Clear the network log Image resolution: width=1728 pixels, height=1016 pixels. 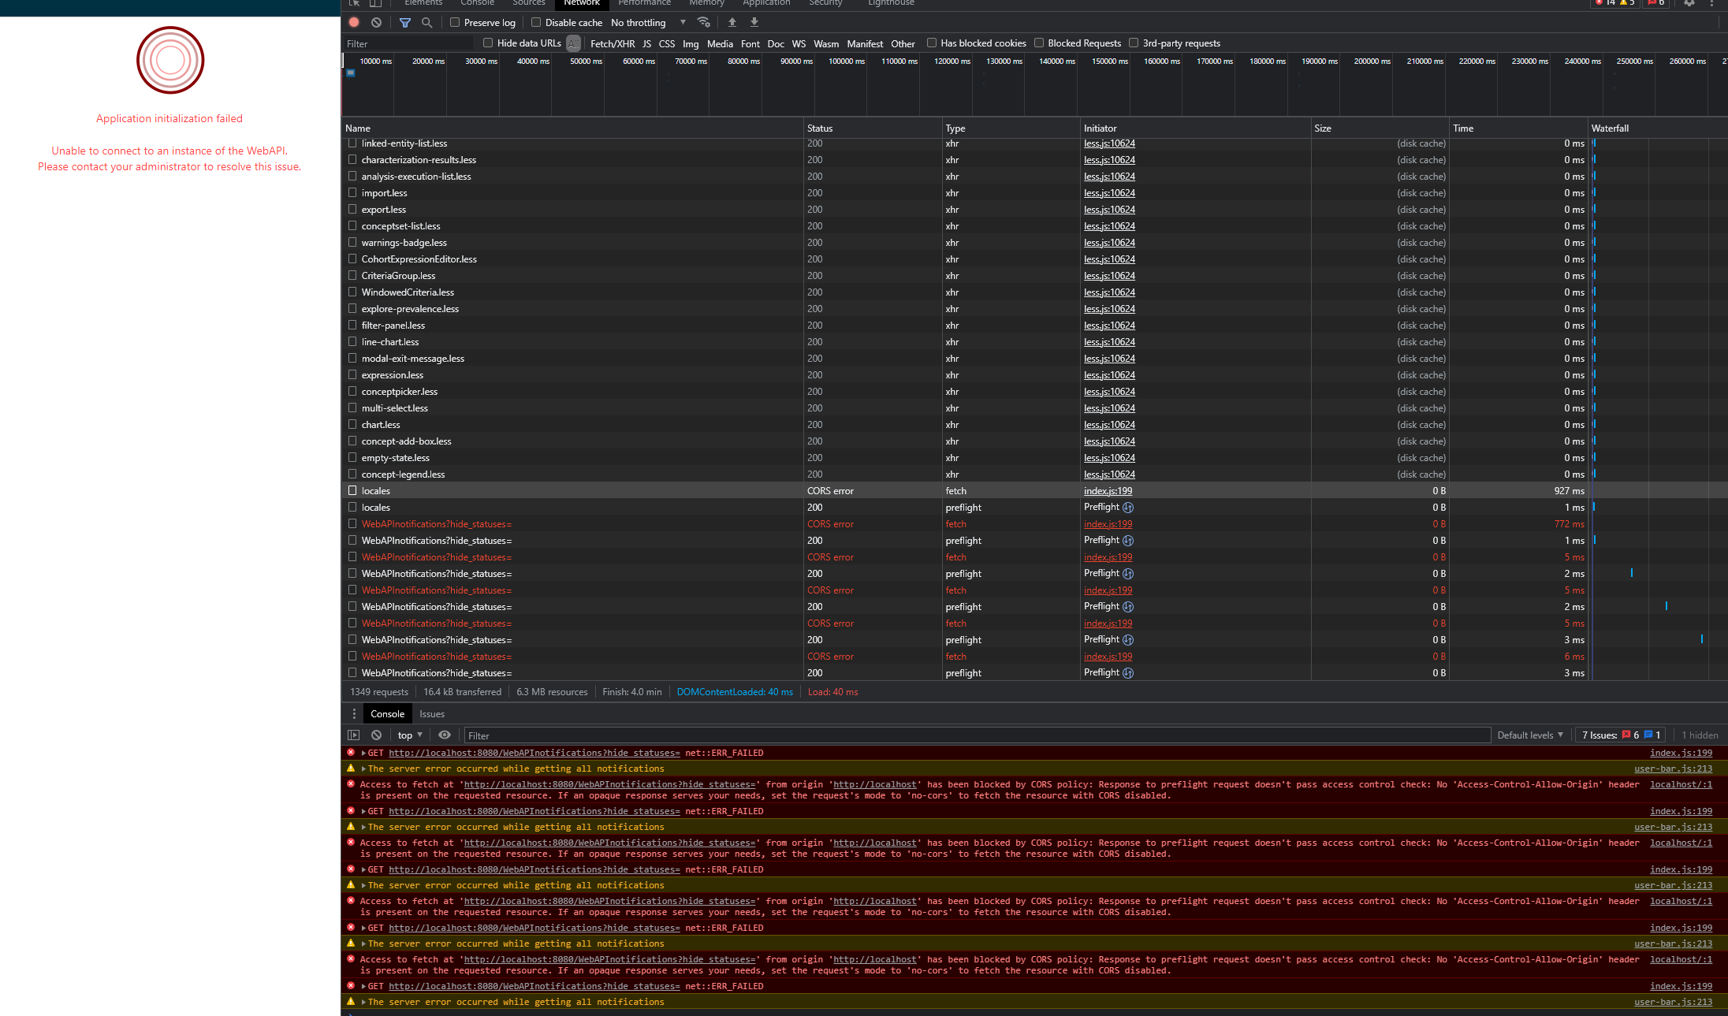click(376, 23)
